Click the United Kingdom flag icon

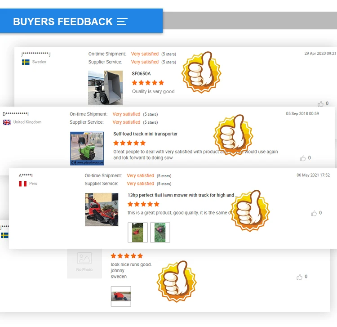pos(7,122)
